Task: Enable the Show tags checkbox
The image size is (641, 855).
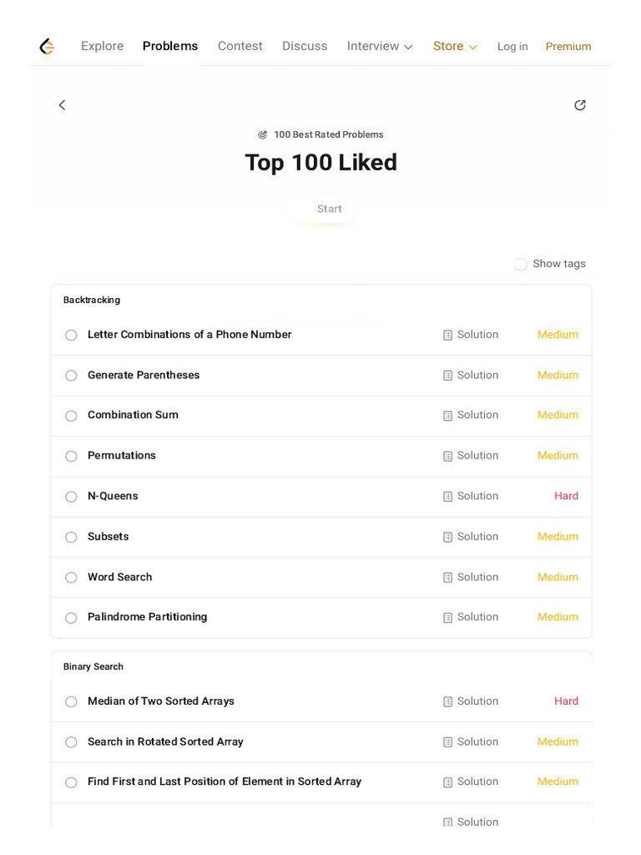Action: click(521, 265)
